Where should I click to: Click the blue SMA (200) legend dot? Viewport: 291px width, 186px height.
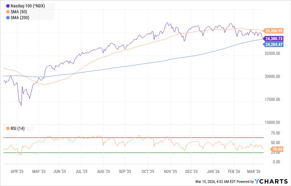[8, 18]
